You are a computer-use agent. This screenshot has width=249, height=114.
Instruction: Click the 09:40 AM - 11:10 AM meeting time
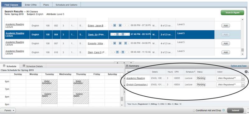tap(140, 52)
